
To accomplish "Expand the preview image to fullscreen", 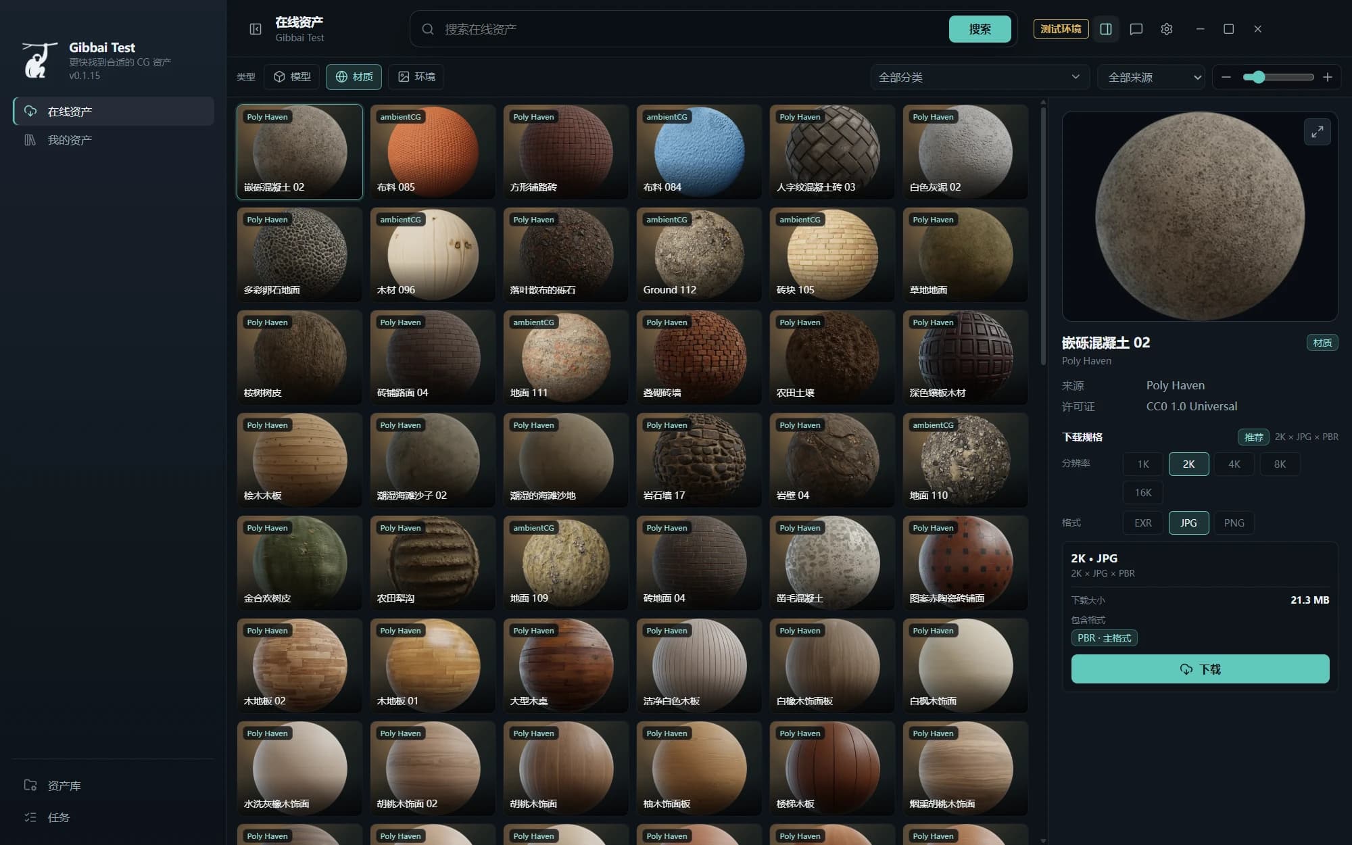I will [x=1318, y=132].
